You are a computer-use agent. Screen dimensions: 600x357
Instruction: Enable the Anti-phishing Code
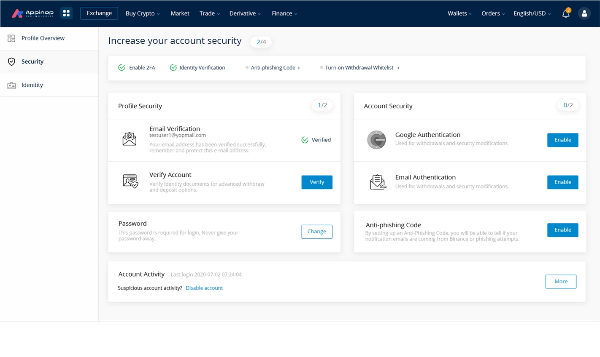pos(562,230)
